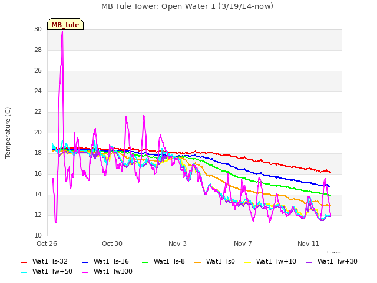Image resolution: width=377 pixels, height=283 pixels.
Task: Click the 22 y-axis tick label
Action: (x=38, y=112)
